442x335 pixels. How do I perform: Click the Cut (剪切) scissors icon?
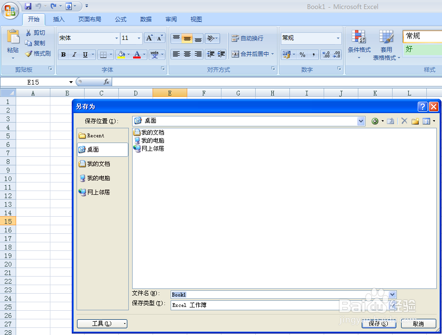[x=28, y=33]
